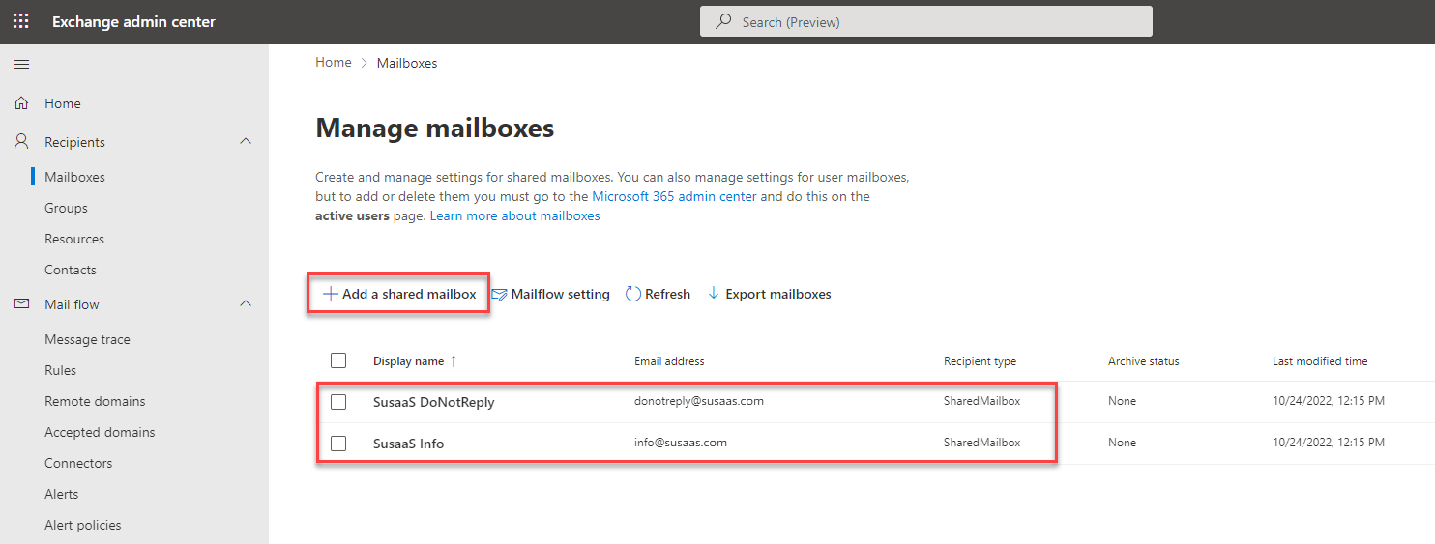Click modified time in DoNotReply row
Viewport: 1435px width, 544px height.
pos(1329,401)
